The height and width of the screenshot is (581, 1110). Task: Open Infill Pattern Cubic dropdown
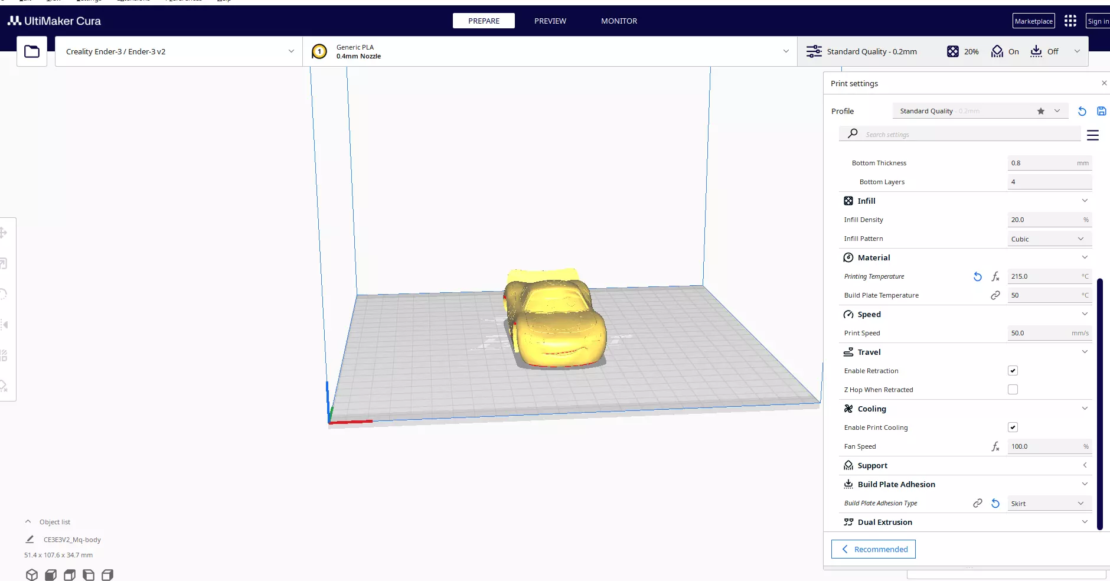(x=1049, y=239)
